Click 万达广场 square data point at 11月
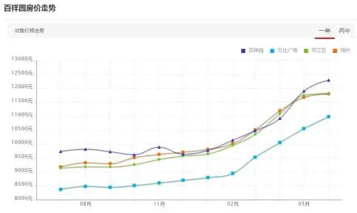Image resolution: width=357 pixels, height=213 pixels. (159, 183)
